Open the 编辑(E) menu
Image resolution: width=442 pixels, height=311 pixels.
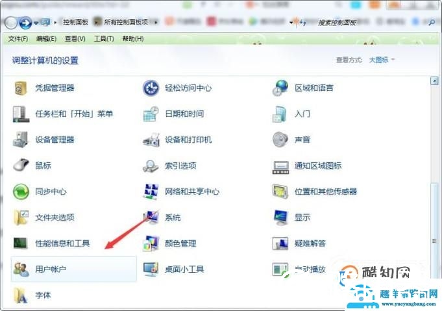(46, 38)
